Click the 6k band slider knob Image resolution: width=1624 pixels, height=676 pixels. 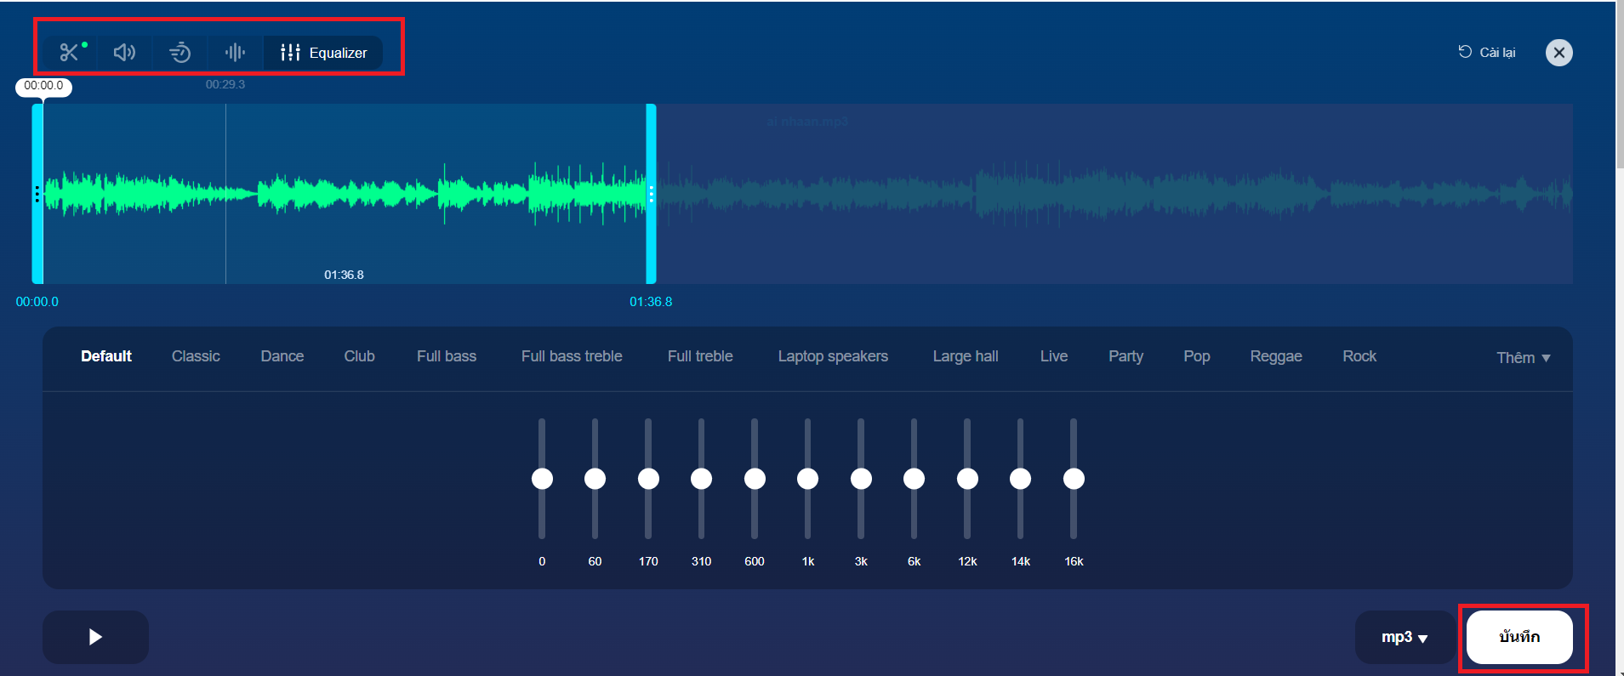point(914,479)
